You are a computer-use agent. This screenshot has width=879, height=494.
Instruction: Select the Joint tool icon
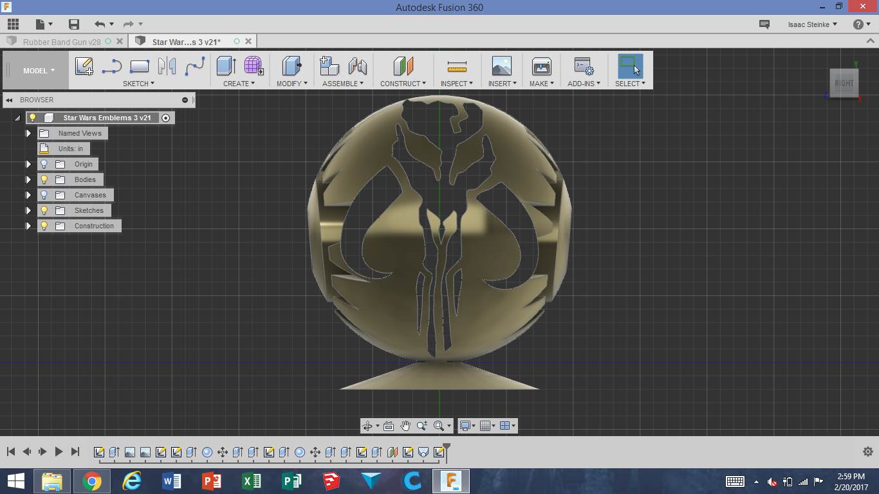click(x=357, y=66)
